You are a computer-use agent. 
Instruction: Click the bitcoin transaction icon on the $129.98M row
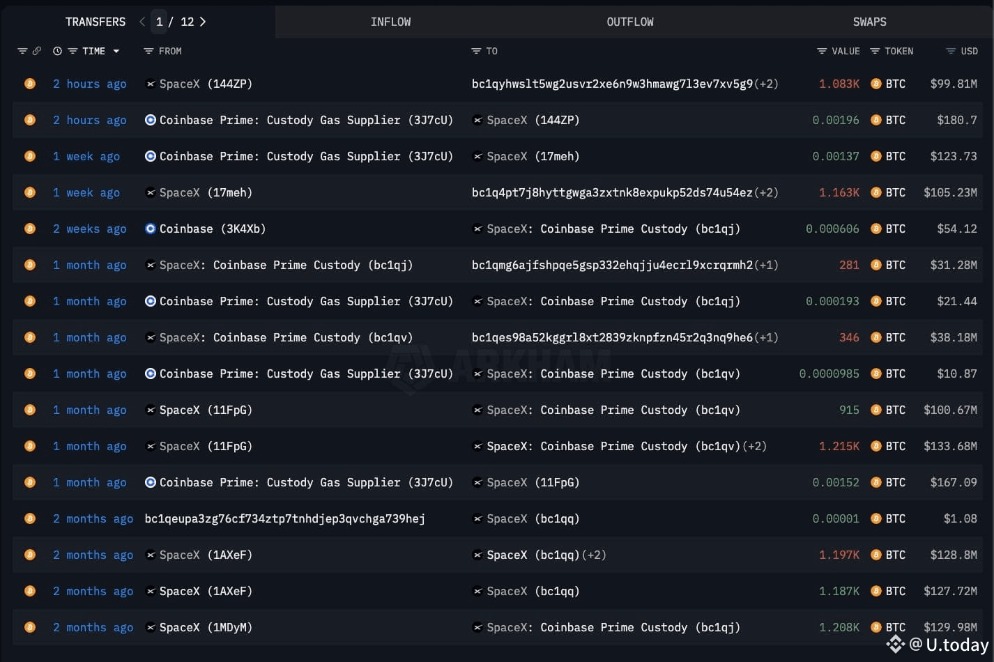[x=30, y=627]
